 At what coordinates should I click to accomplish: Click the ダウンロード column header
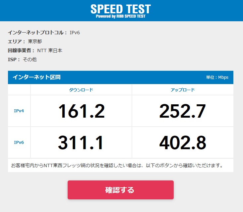[81, 90]
